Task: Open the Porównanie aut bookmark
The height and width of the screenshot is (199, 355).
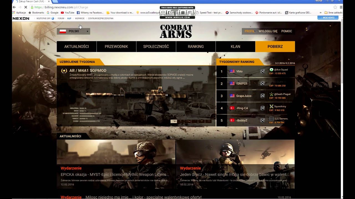Action: pos(268,12)
